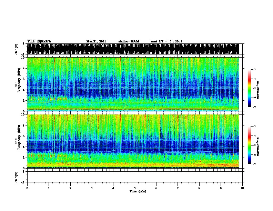This screenshot has width=273, height=211.
Task: Click the "-7" label on ch.1 color scale
Action: [254, 107]
